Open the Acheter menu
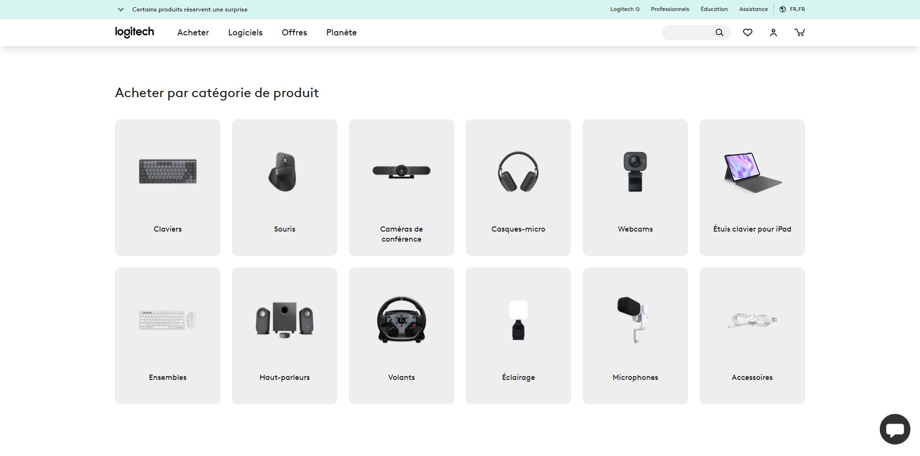Viewport: 920px width, 456px height. [x=193, y=33]
